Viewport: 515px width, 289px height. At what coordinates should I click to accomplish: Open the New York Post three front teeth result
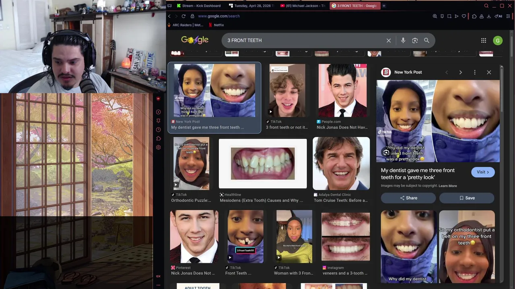click(214, 97)
